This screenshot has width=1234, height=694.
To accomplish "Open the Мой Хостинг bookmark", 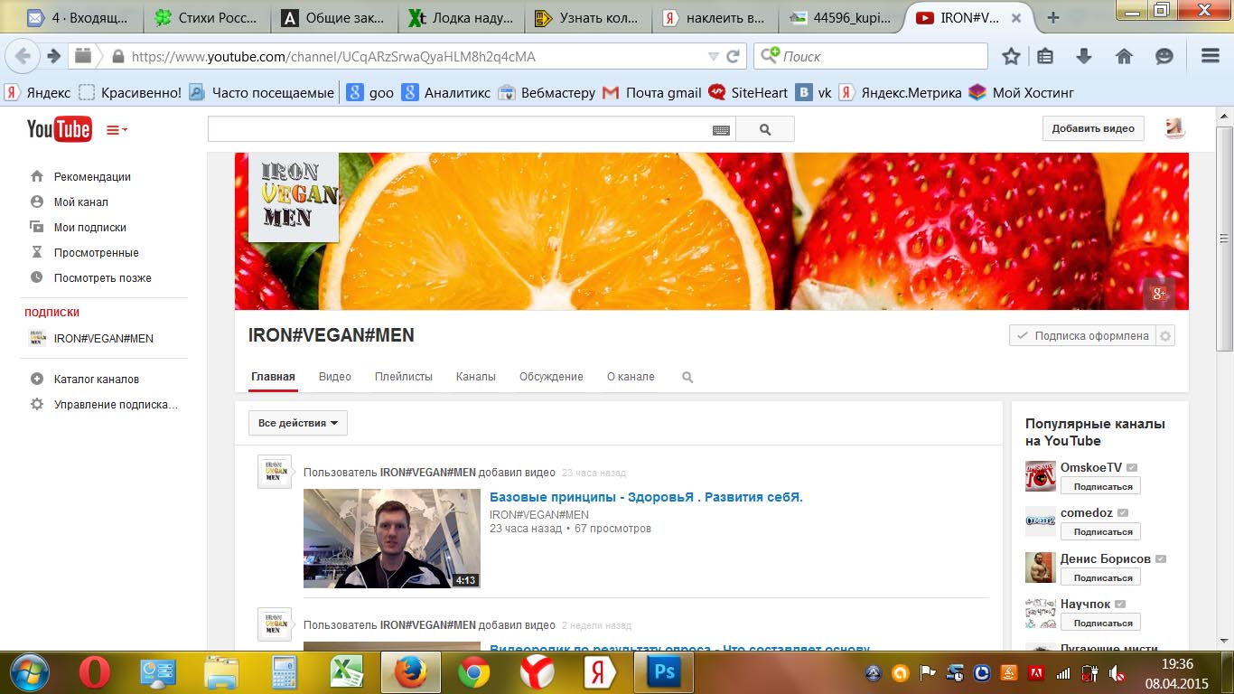I will tap(1021, 92).
